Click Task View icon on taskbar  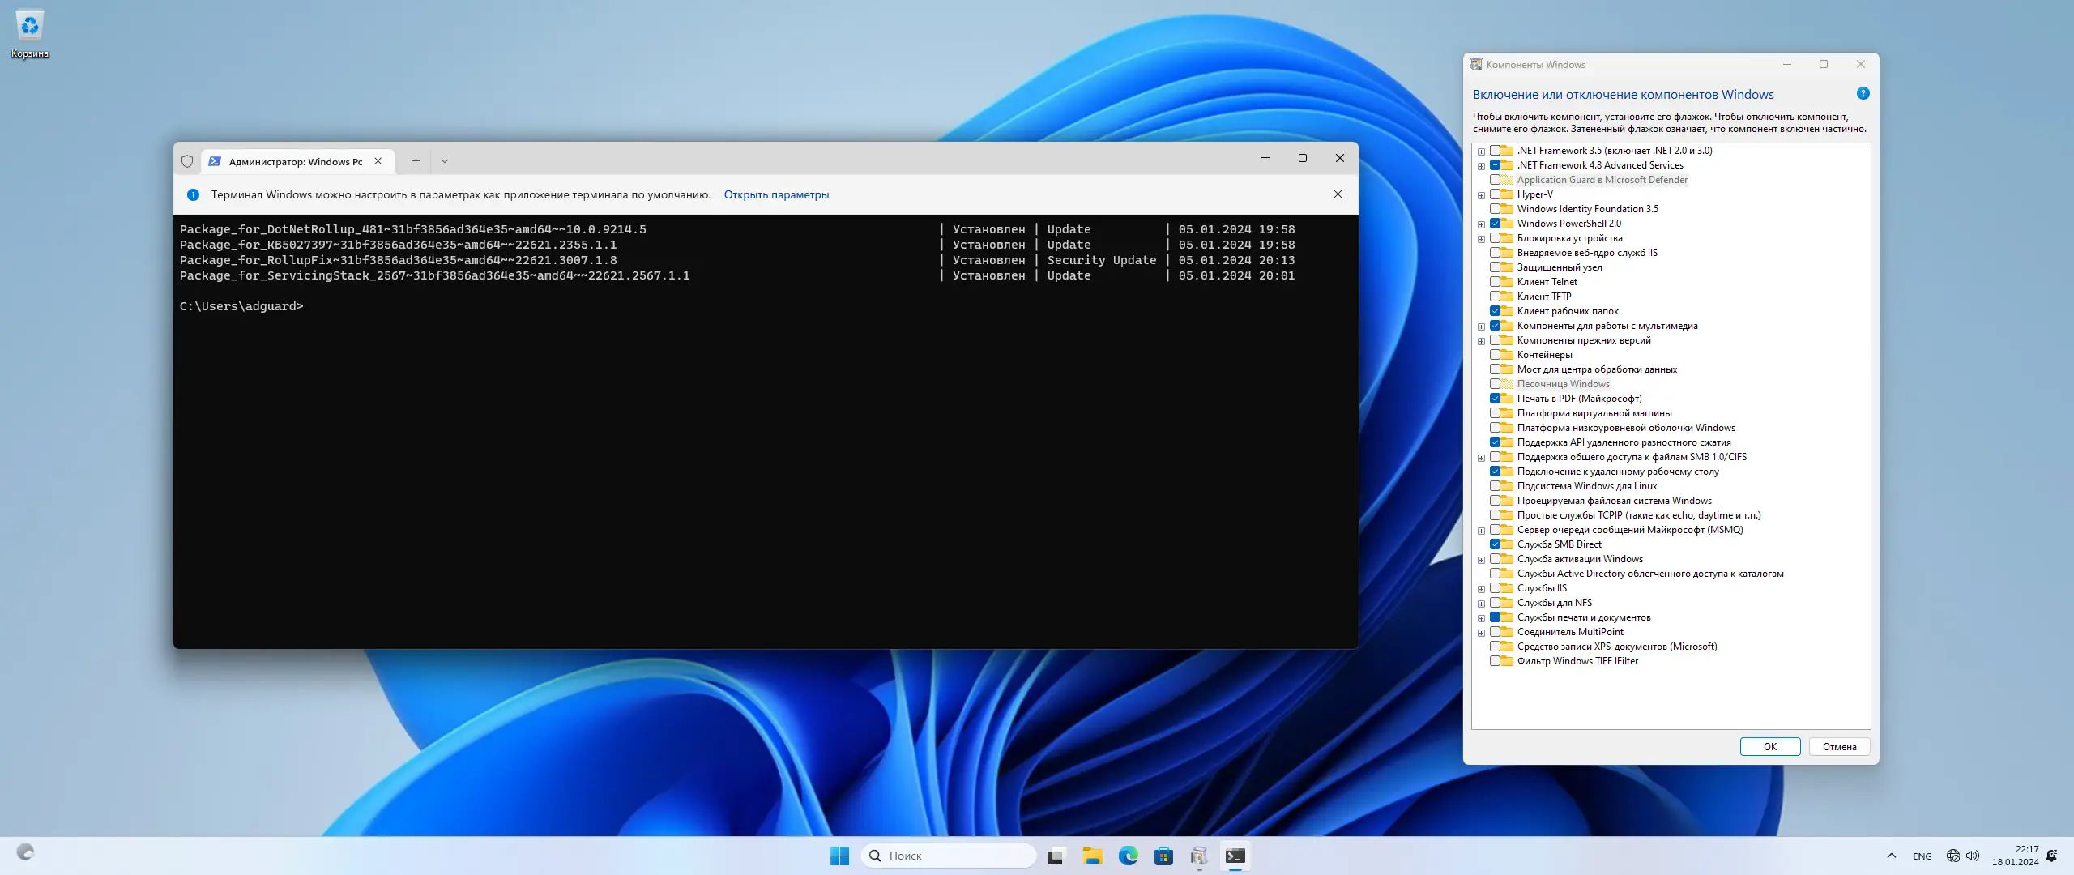click(1055, 856)
